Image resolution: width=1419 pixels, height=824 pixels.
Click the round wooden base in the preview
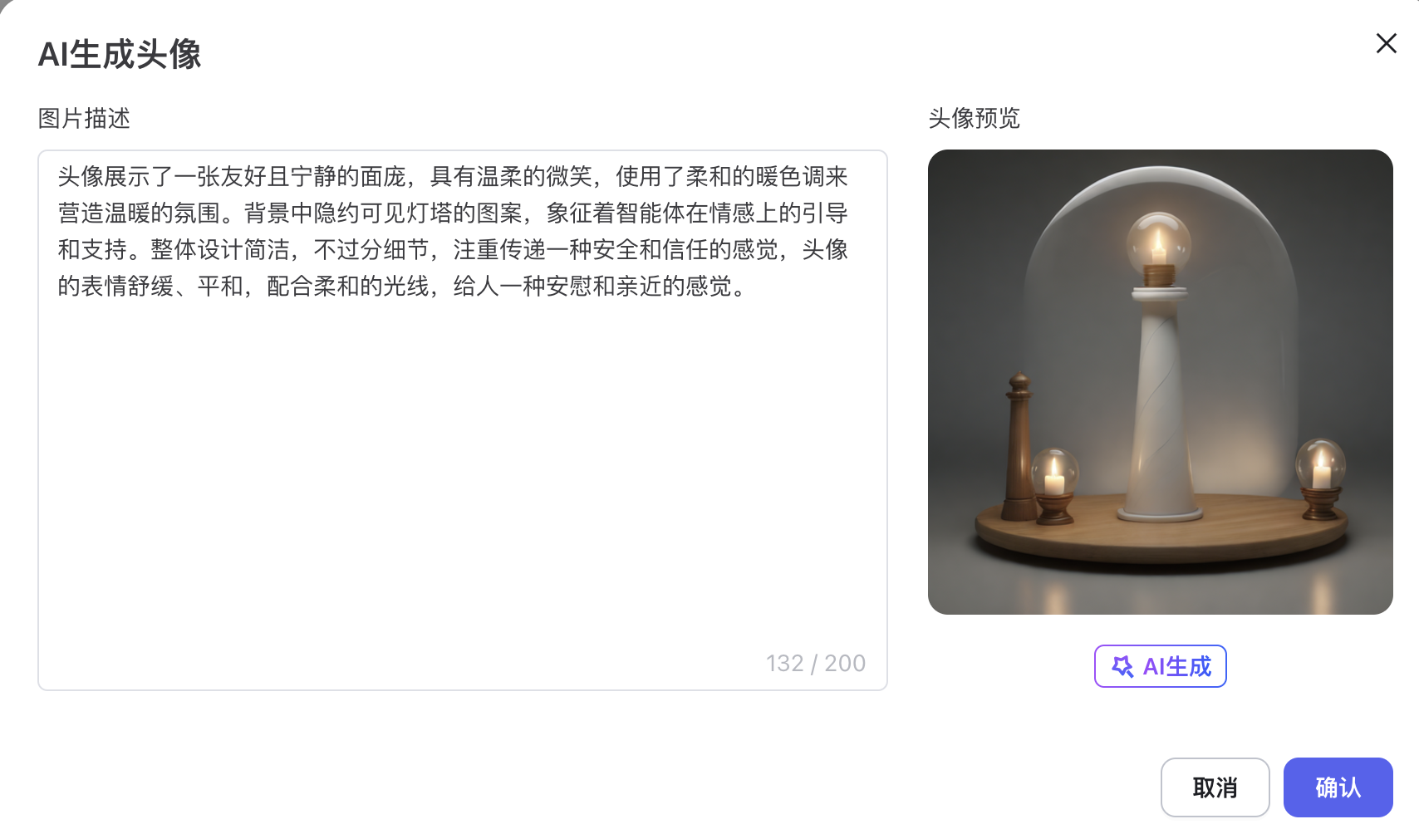pos(1160,532)
